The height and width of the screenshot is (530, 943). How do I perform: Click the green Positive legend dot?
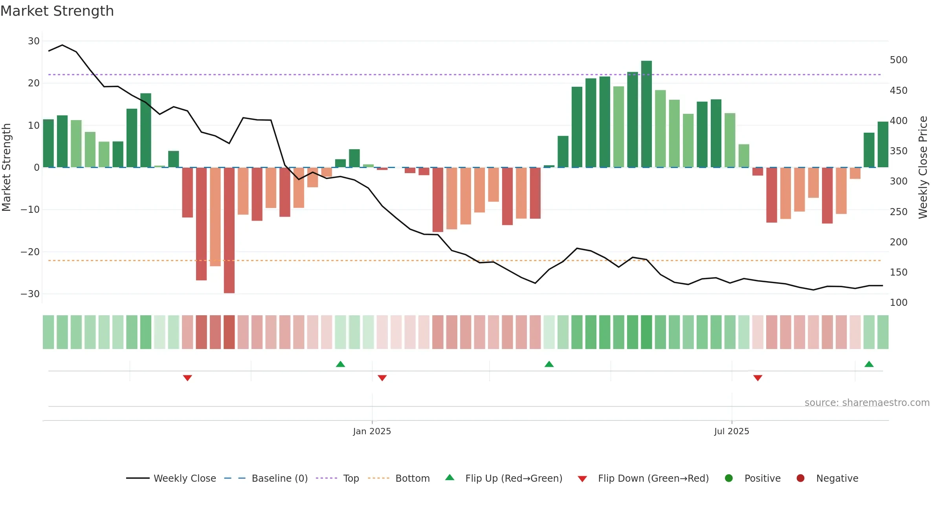[729, 478]
